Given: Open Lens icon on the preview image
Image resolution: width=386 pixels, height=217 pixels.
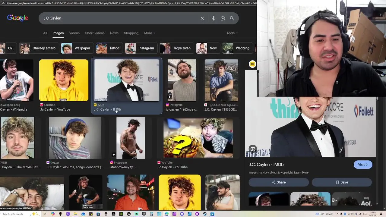Looking at the screenshot, I should coord(253,149).
